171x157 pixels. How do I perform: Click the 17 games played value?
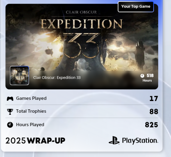[x=154, y=99]
